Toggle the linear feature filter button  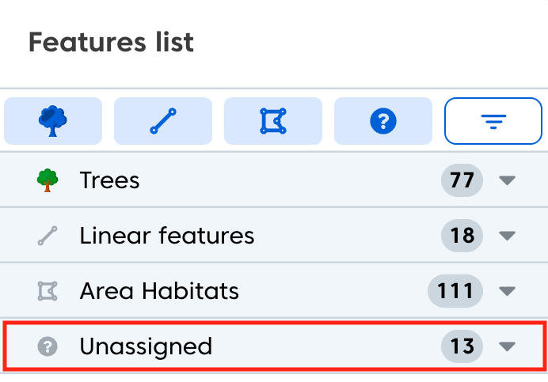tap(163, 121)
